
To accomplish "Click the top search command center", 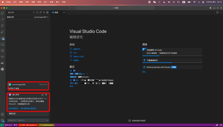I will coord(115,8).
